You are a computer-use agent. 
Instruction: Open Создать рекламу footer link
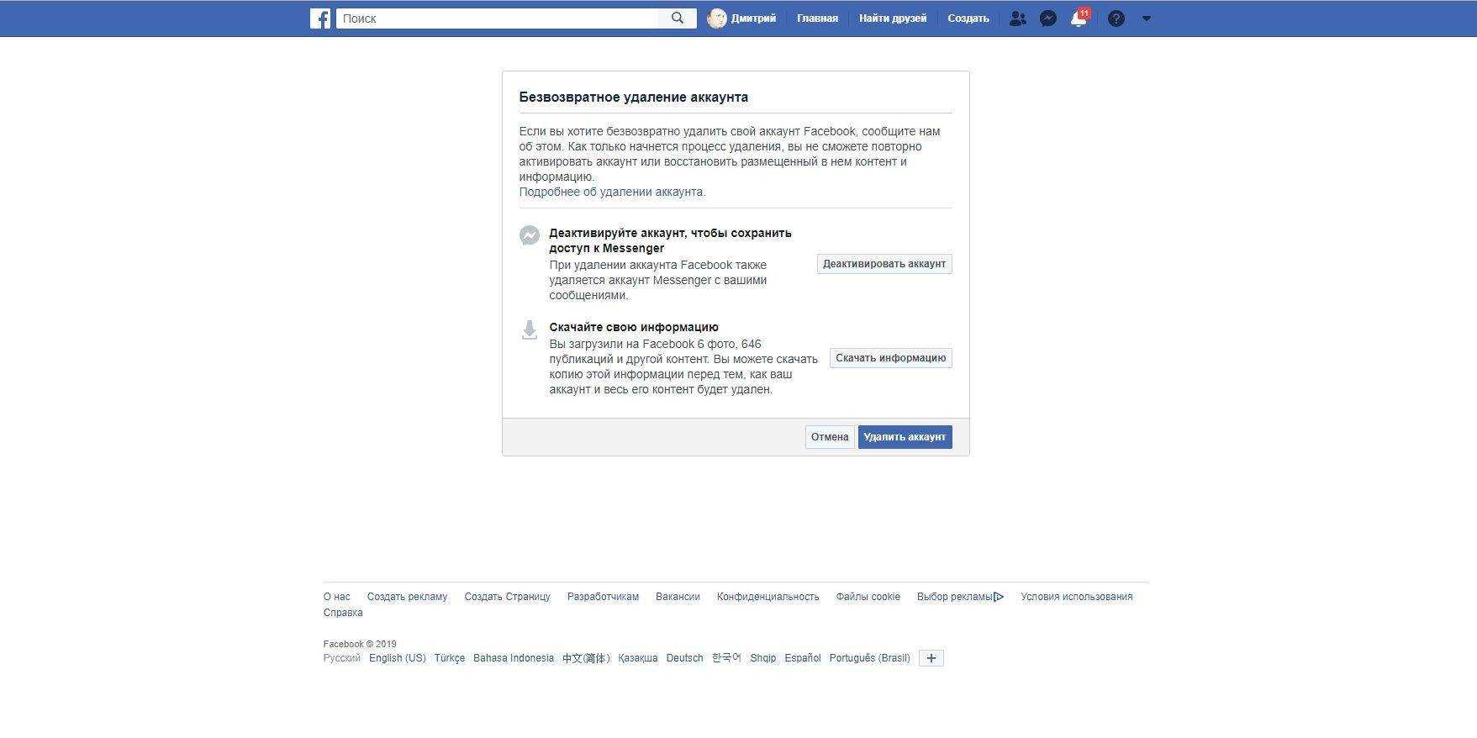[407, 597]
